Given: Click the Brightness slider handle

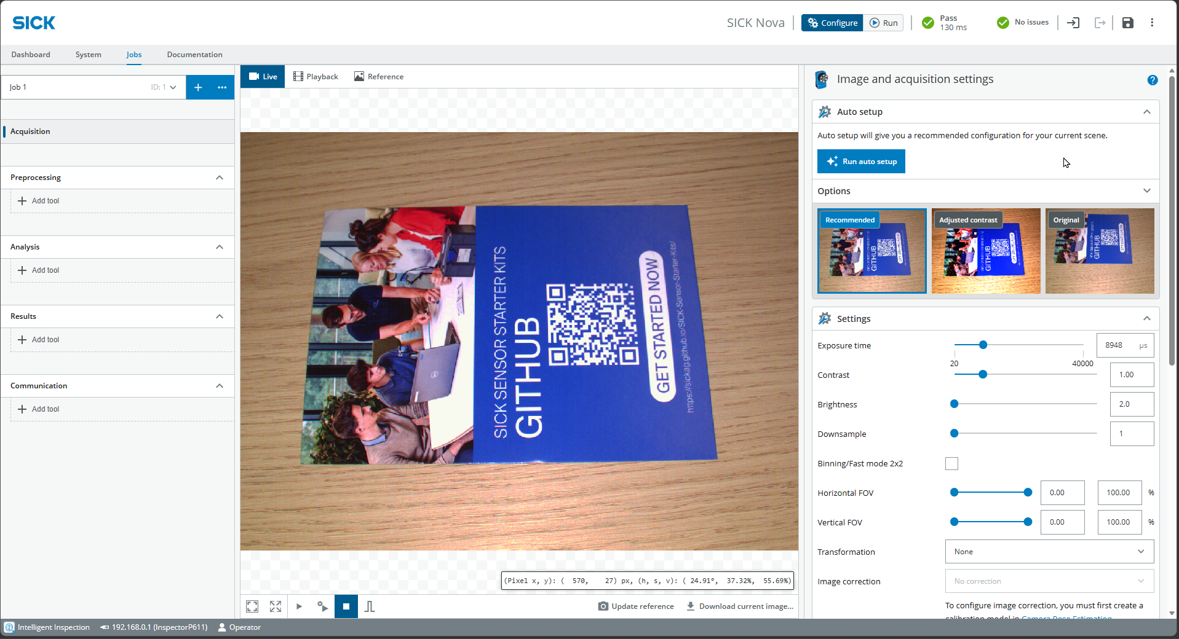Looking at the screenshot, I should [x=955, y=404].
